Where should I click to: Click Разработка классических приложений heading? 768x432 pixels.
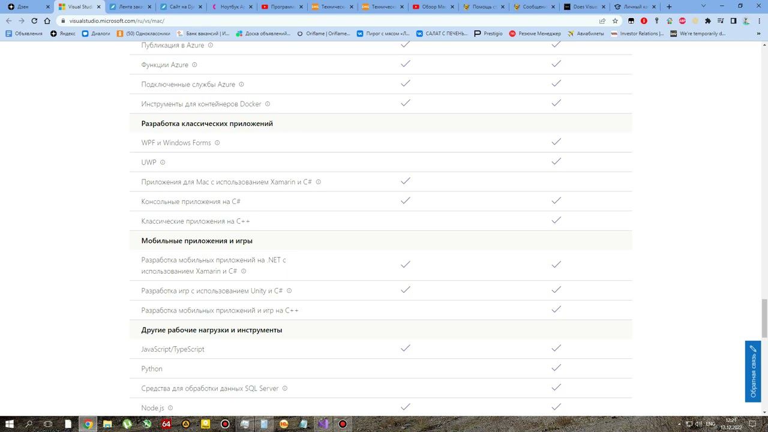pos(207,124)
